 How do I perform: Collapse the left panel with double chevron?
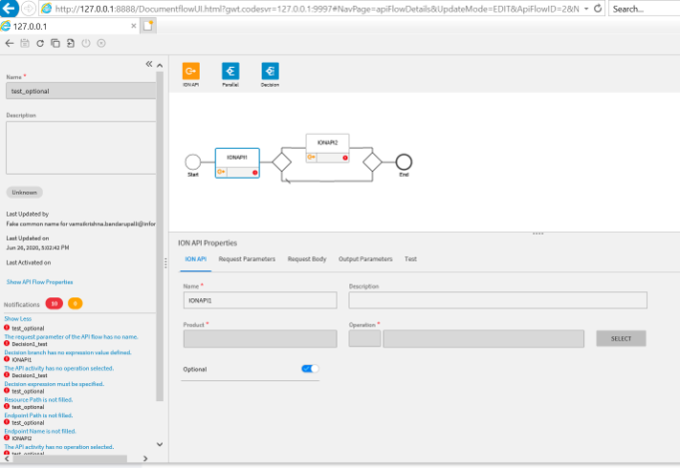(148, 64)
